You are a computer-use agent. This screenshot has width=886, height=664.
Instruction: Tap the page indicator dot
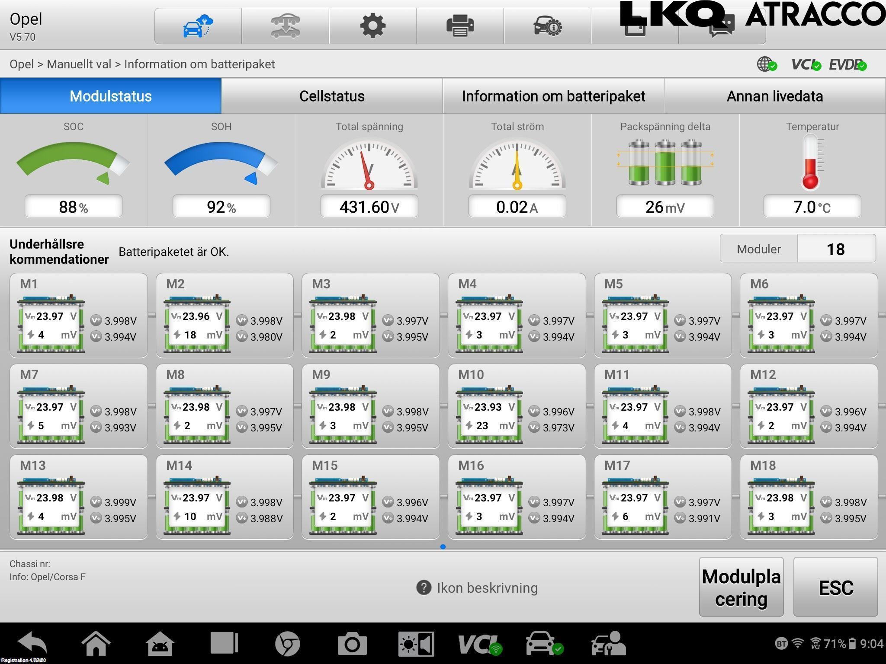(x=443, y=547)
